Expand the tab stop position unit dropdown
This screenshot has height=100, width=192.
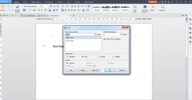[99, 35]
